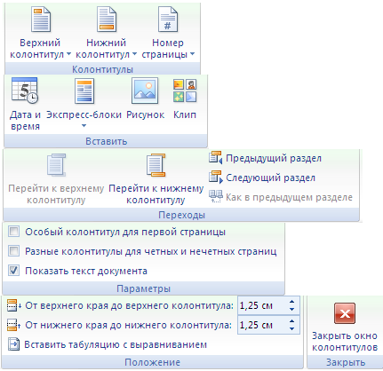
Task: Click От верхнего края до верхнего колонтитула text
Action: [x=130, y=305]
